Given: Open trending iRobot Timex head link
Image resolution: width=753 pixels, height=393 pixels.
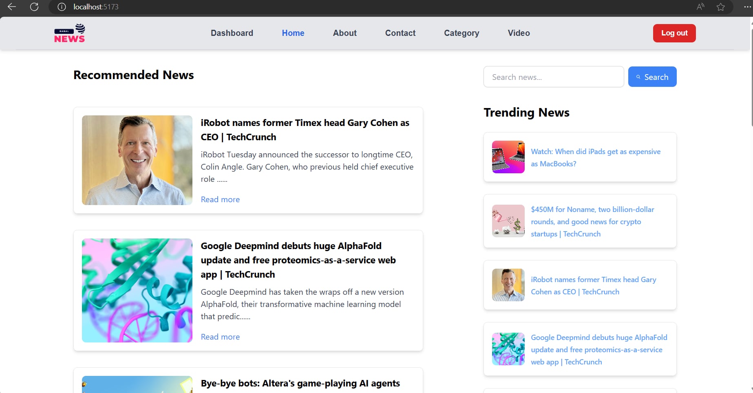Looking at the screenshot, I should coord(593,285).
